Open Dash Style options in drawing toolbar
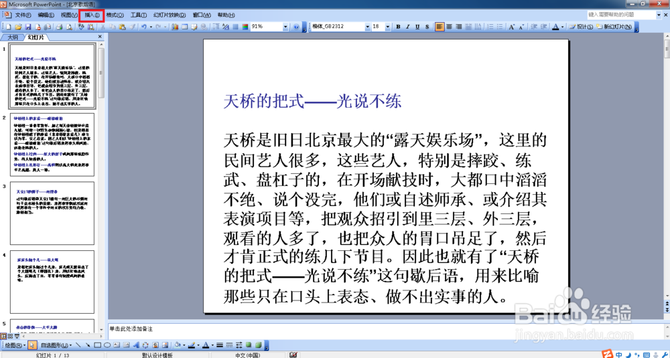The image size is (670, 358). tap(229, 345)
